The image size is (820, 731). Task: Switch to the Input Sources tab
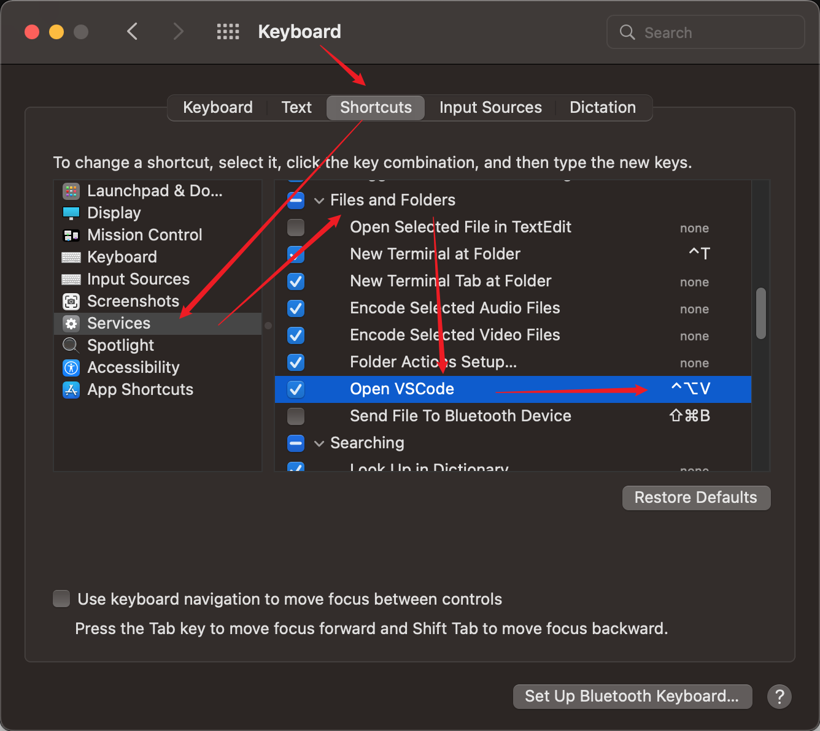[490, 107]
